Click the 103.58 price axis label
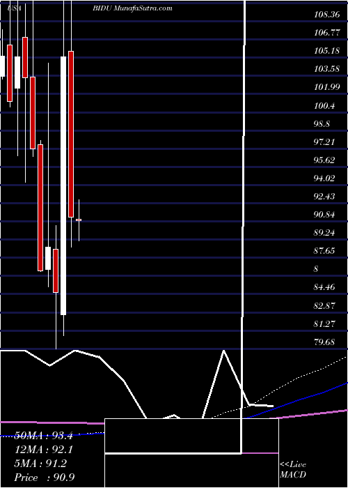This screenshot has height=488, width=348. [327, 69]
